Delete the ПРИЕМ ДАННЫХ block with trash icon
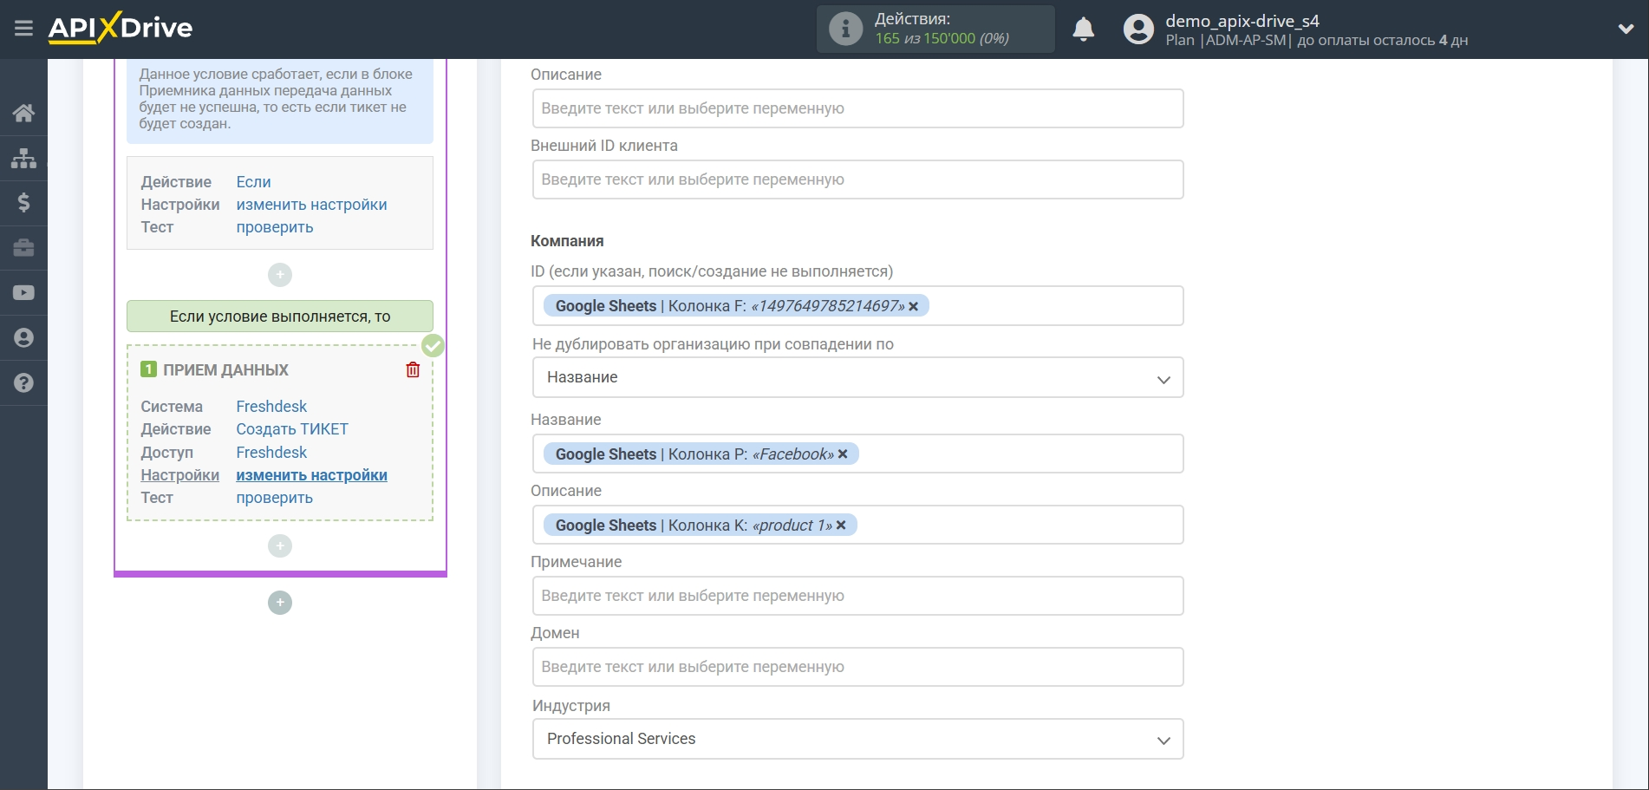The image size is (1649, 790). point(413,370)
